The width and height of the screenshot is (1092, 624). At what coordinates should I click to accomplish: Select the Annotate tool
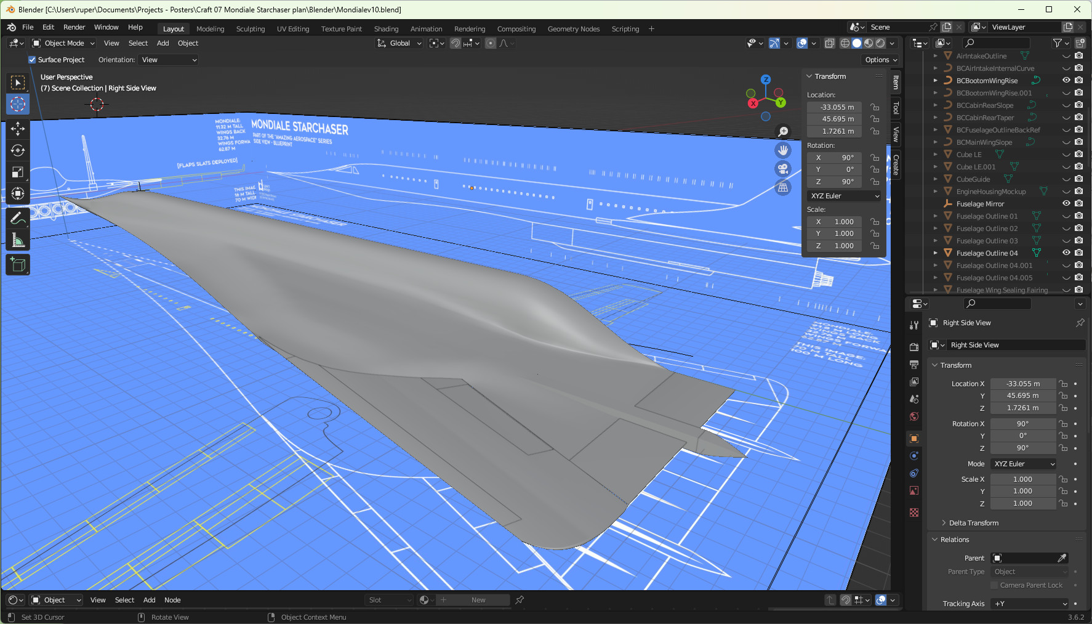click(18, 218)
